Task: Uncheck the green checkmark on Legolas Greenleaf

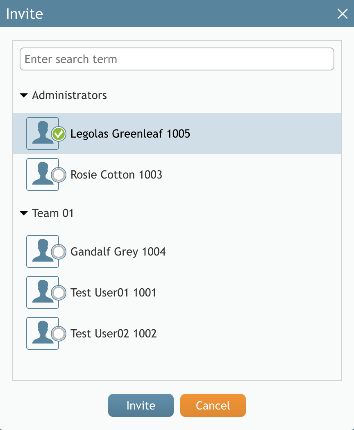Action: tap(59, 134)
